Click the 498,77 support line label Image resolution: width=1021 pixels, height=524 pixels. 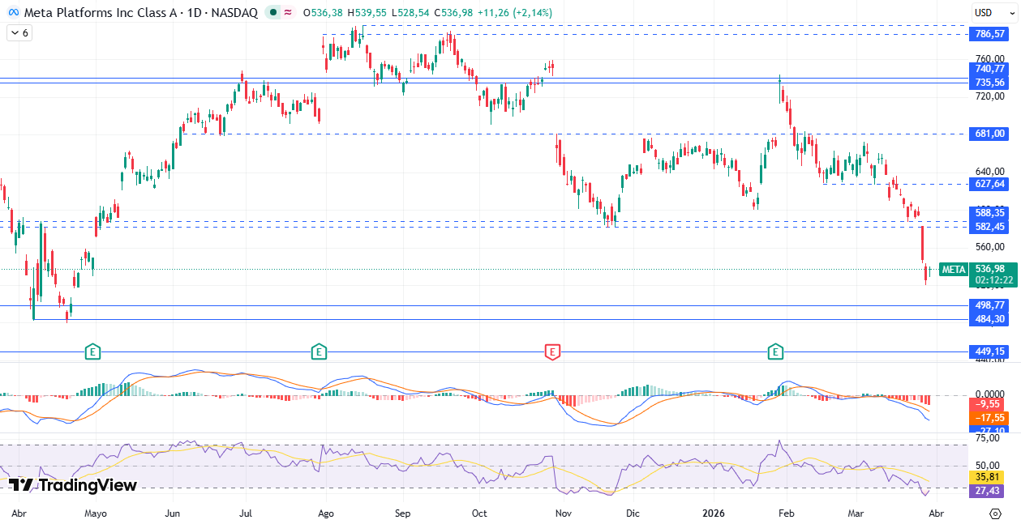point(990,305)
